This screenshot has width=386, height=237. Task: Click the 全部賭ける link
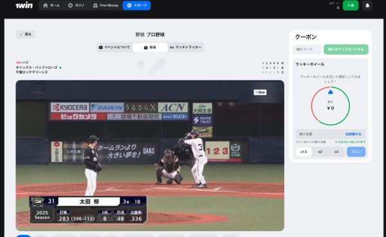(353, 134)
